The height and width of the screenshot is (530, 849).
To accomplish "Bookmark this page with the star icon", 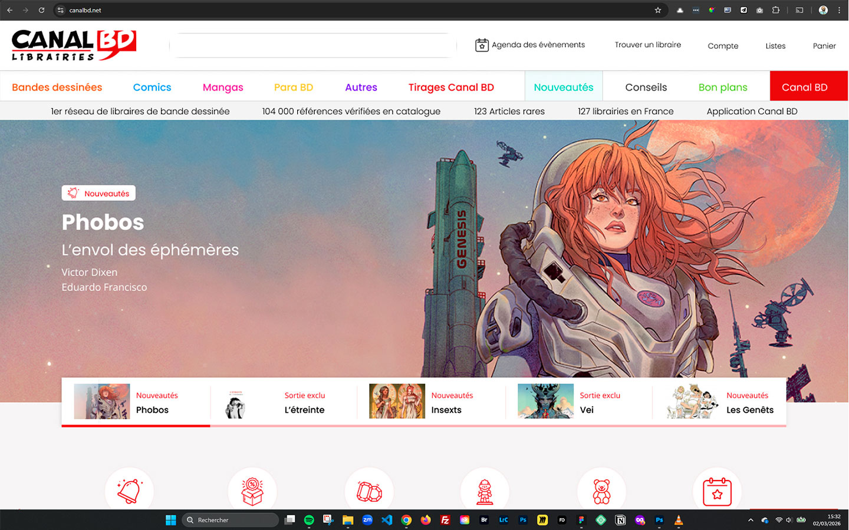I will point(658,10).
